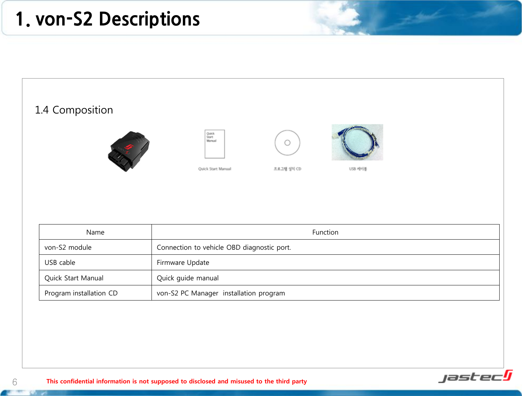Select the '1.4 Composition' heading
Screen dimensions: 522x396
click(x=74, y=110)
